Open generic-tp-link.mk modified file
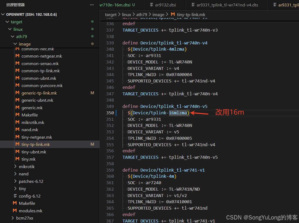 (x=39, y=93)
